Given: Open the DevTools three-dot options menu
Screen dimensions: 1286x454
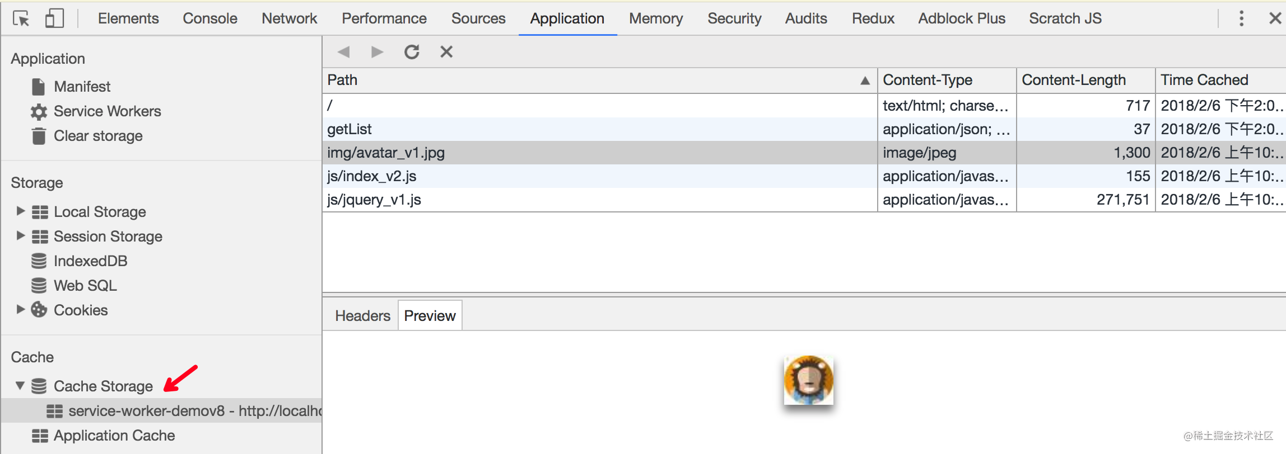Looking at the screenshot, I should pos(1241,18).
